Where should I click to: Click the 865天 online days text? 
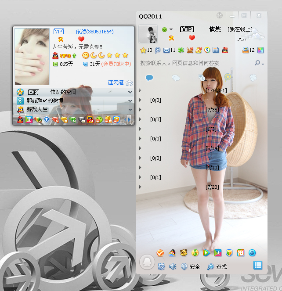66,64
